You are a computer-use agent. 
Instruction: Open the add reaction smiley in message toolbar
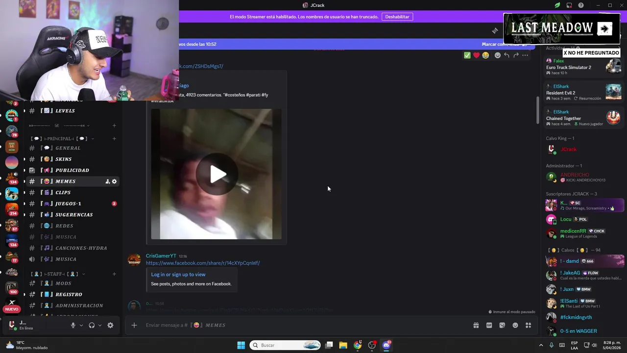pyautogui.click(x=498, y=55)
